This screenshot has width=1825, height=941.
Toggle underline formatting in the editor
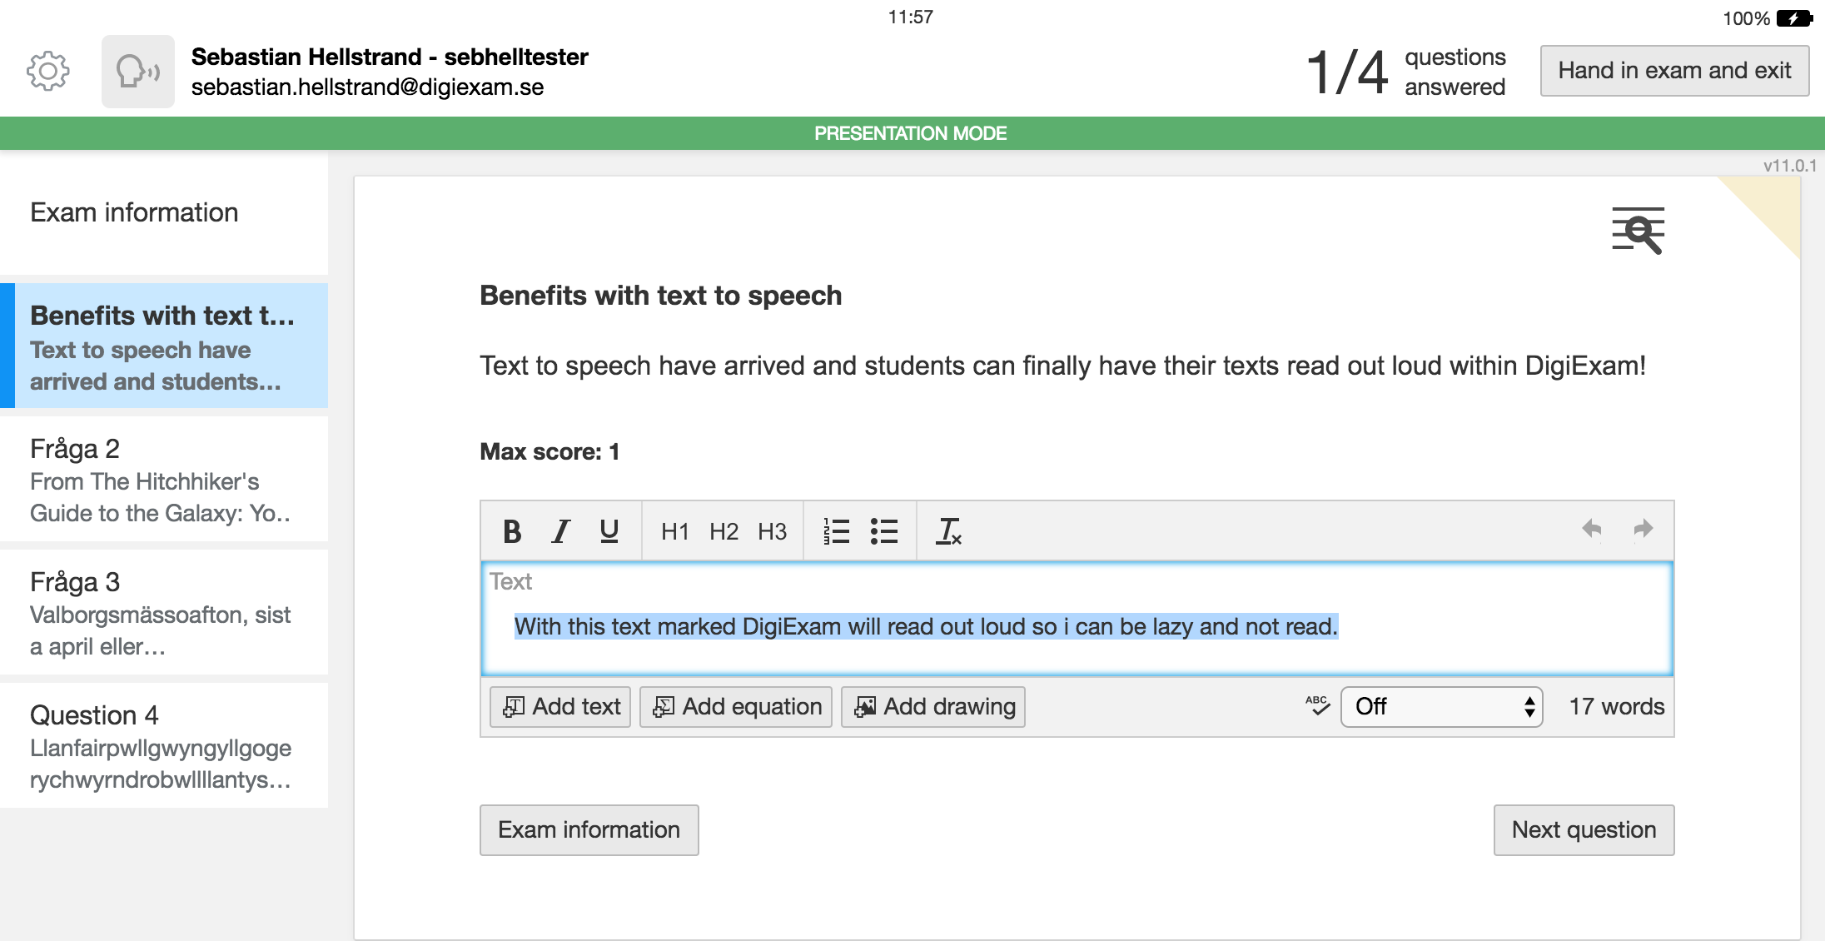click(609, 530)
